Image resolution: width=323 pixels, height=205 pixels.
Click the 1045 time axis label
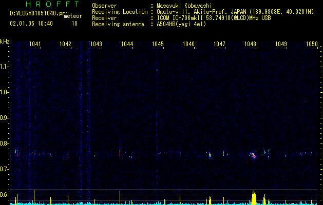click(158, 44)
